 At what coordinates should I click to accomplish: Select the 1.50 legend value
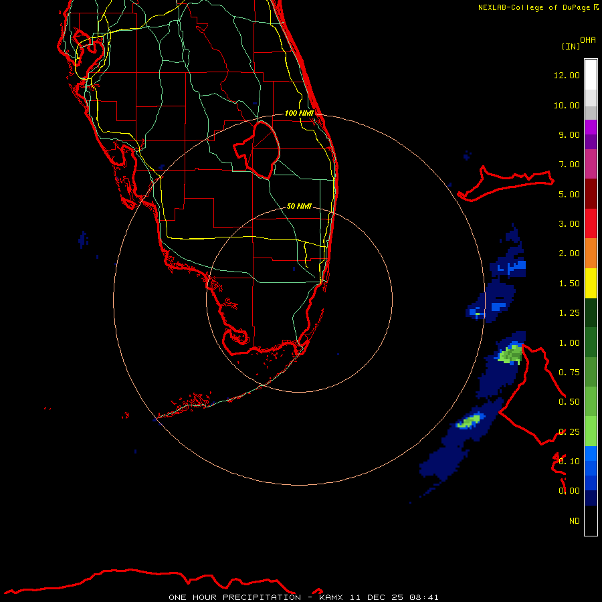point(569,284)
